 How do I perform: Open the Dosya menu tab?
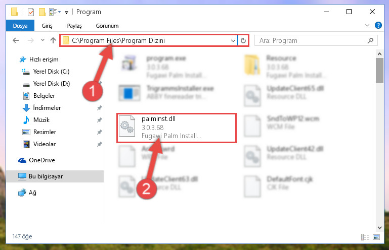(20, 26)
